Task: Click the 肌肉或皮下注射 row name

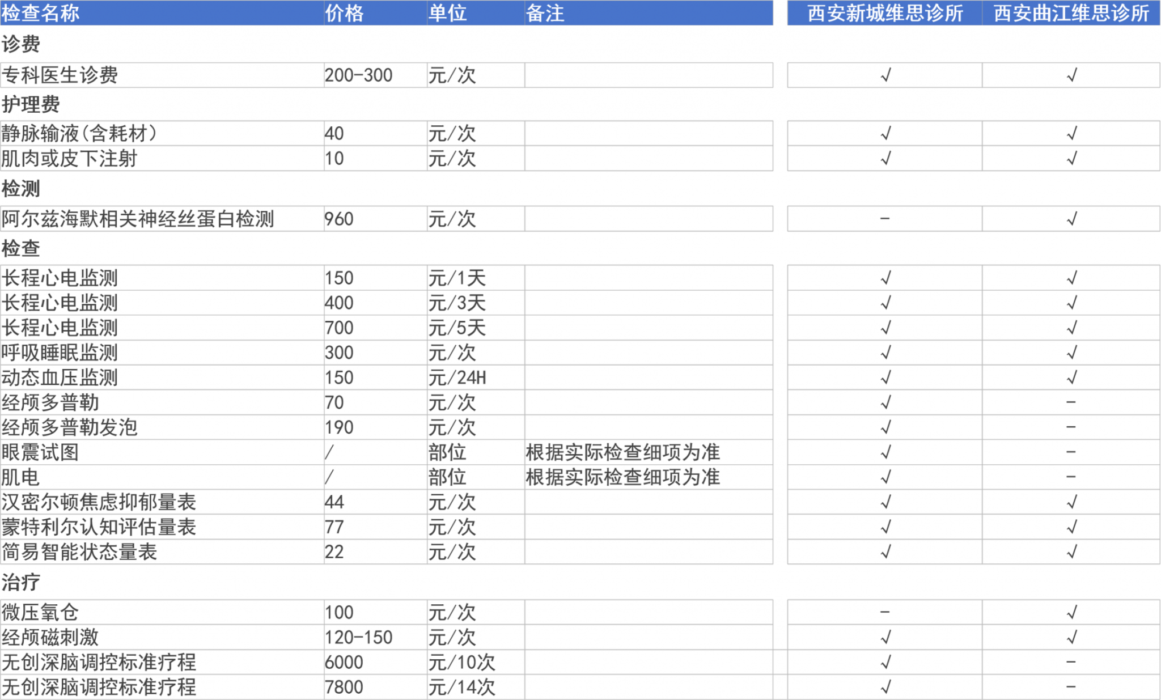Action: click(69, 158)
